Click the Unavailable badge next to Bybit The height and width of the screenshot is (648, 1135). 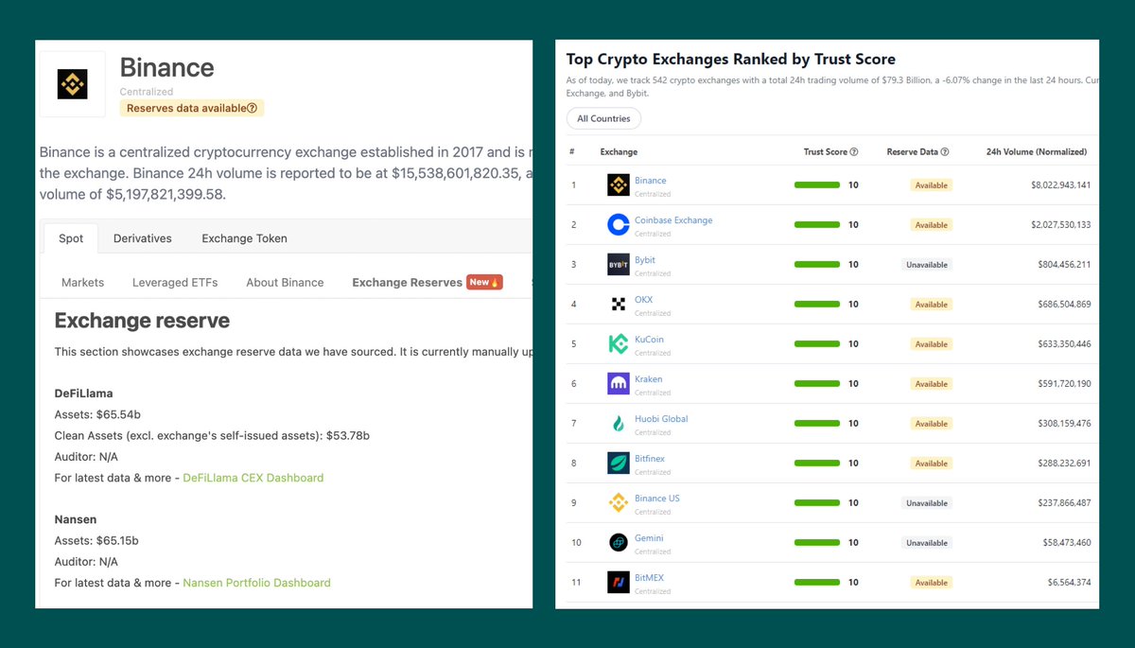(925, 264)
